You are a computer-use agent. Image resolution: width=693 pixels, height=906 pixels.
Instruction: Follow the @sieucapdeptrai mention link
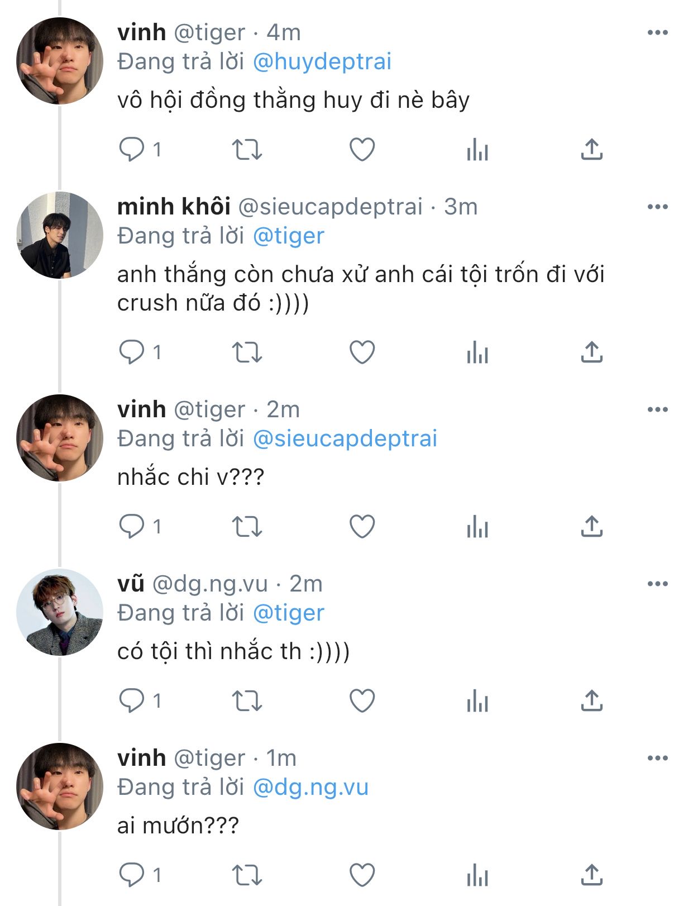pyautogui.click(x=345, y=438)
